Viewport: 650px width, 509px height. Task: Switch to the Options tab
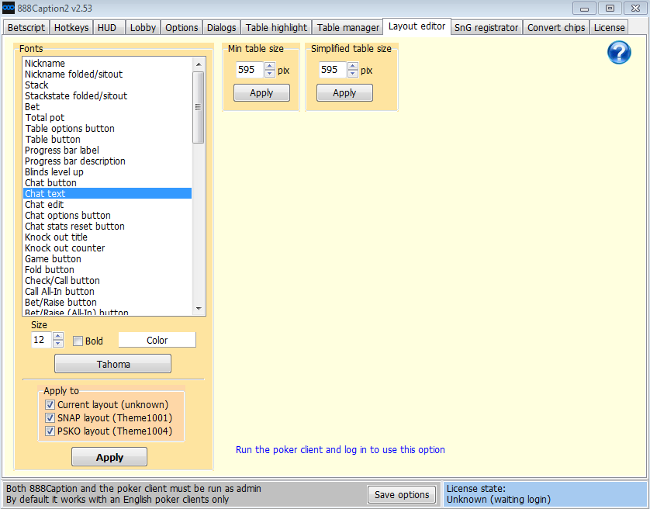coord(182,27)
